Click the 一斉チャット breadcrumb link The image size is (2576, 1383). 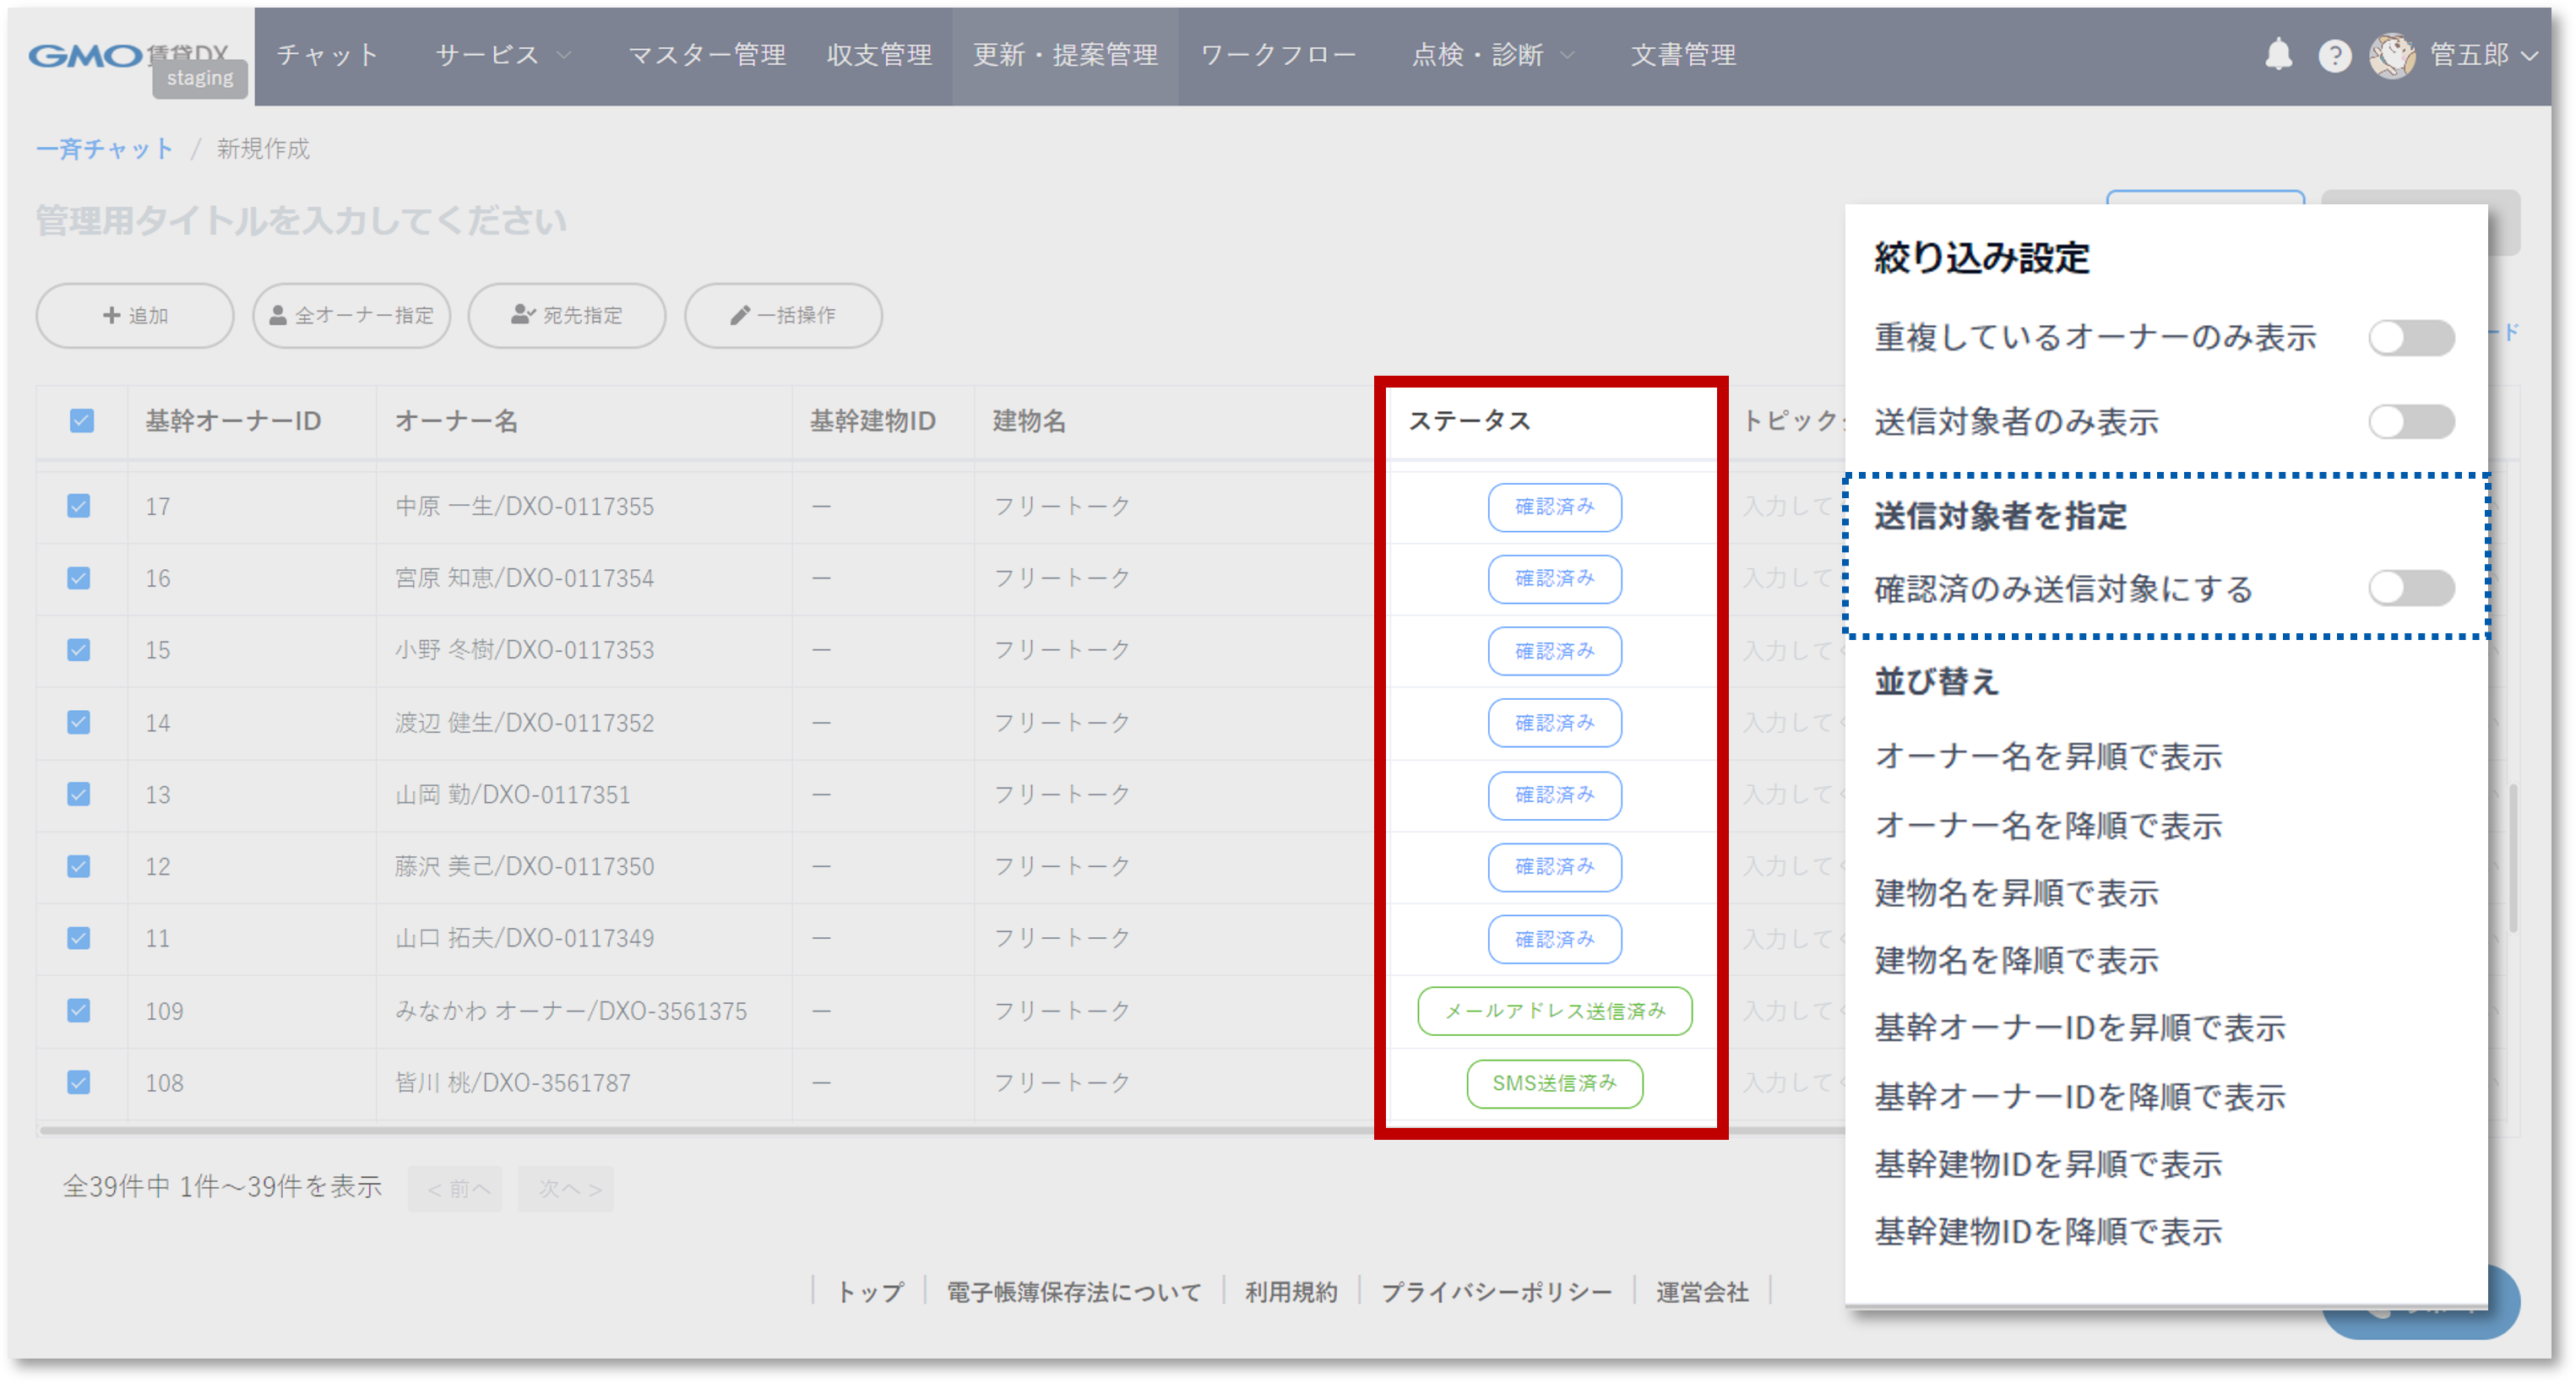pos(105,149)
